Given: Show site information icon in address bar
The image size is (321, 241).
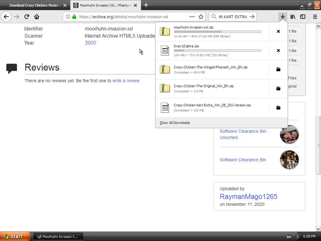Looking at the screenshot, I should tap(68, 17).
